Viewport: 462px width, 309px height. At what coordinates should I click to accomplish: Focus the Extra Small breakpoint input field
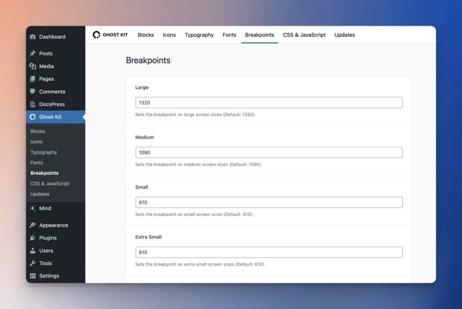click(x=269, y=252)
